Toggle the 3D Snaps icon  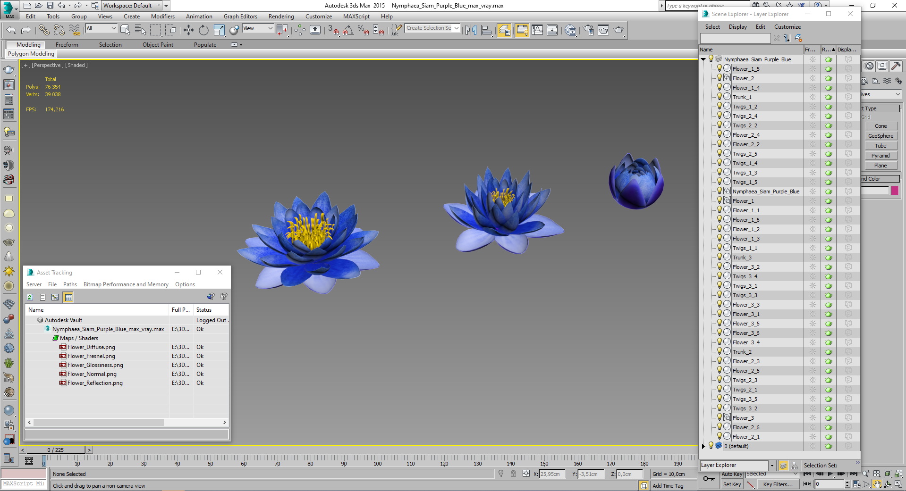coord(333,30)
